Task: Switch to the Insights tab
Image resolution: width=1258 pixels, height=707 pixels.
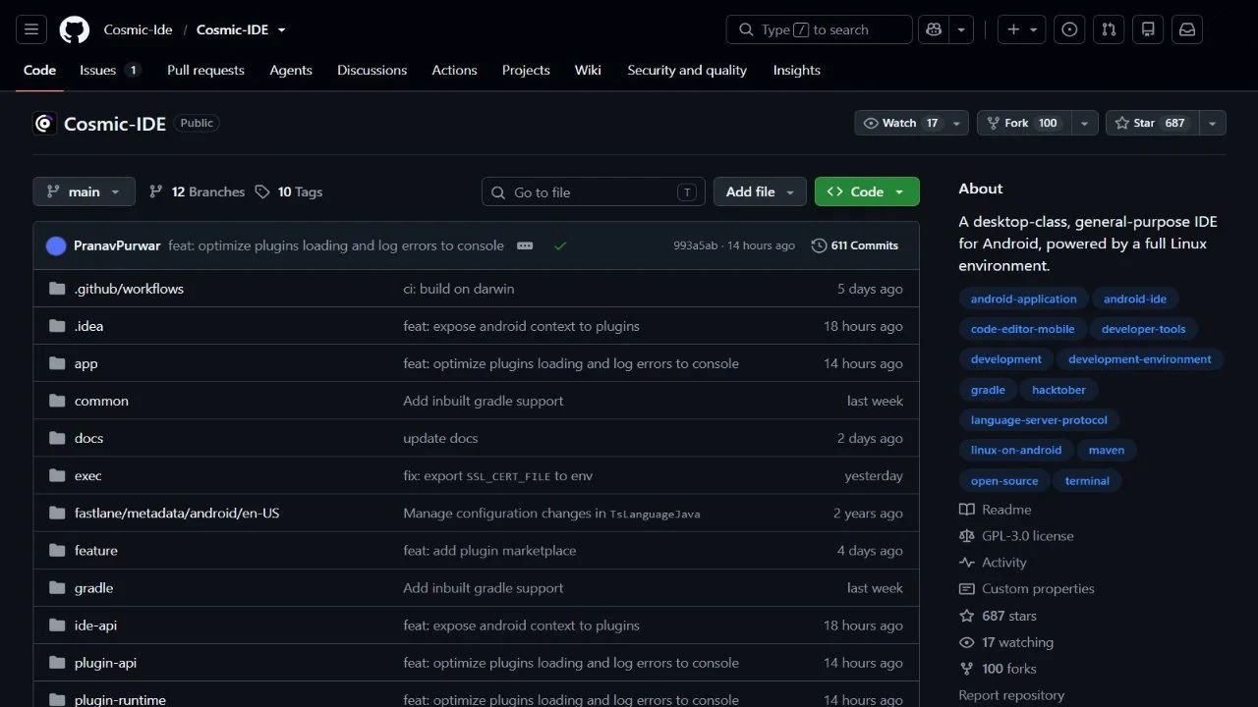Action: click(797, 70)
